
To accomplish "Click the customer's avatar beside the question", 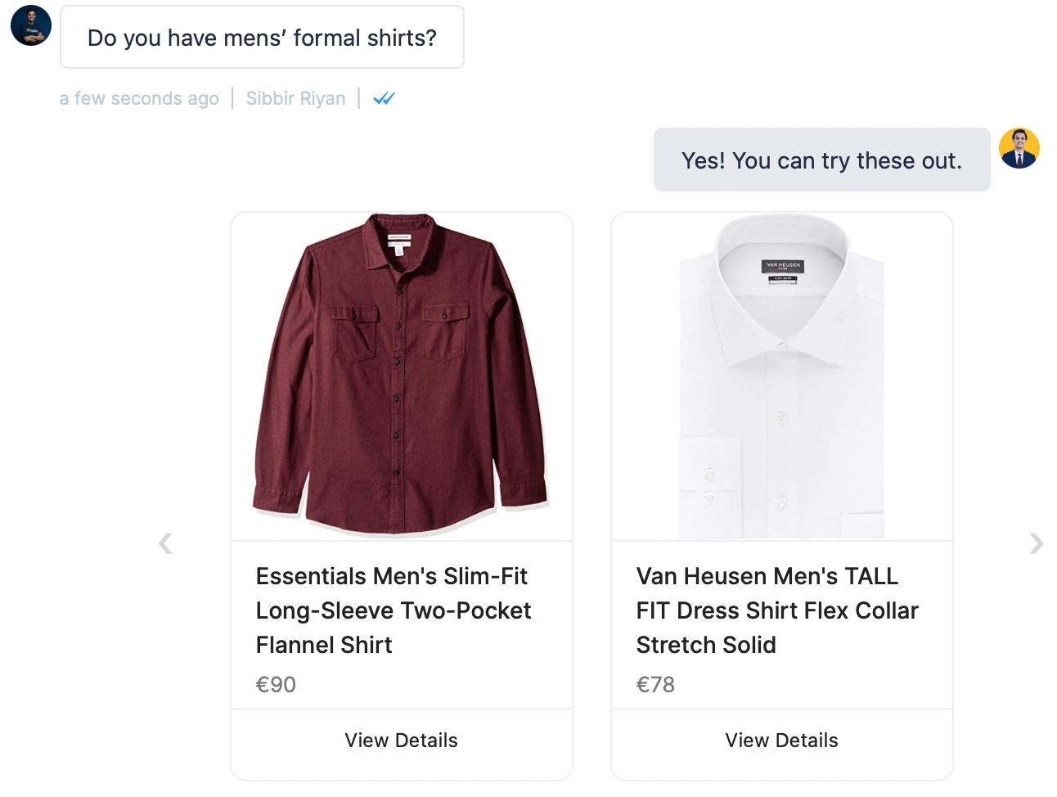I will coord(31,25).
